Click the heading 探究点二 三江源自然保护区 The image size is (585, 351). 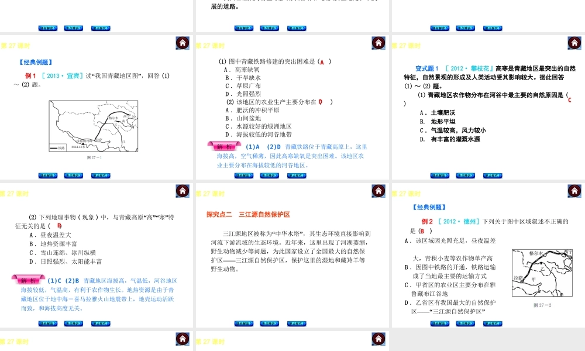(x=248, y=215)
